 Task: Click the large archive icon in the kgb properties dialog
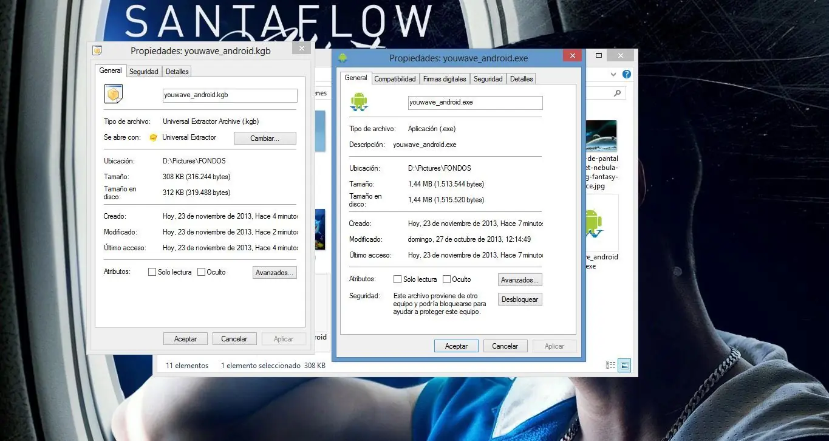[x=114, y=94]
